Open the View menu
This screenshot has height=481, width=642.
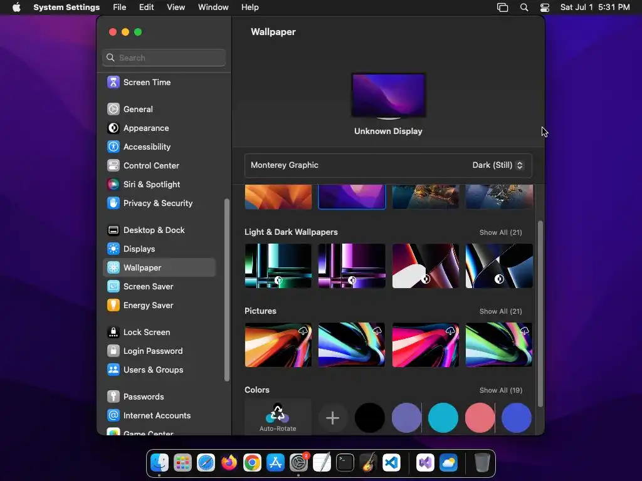(x=176, y=8)
